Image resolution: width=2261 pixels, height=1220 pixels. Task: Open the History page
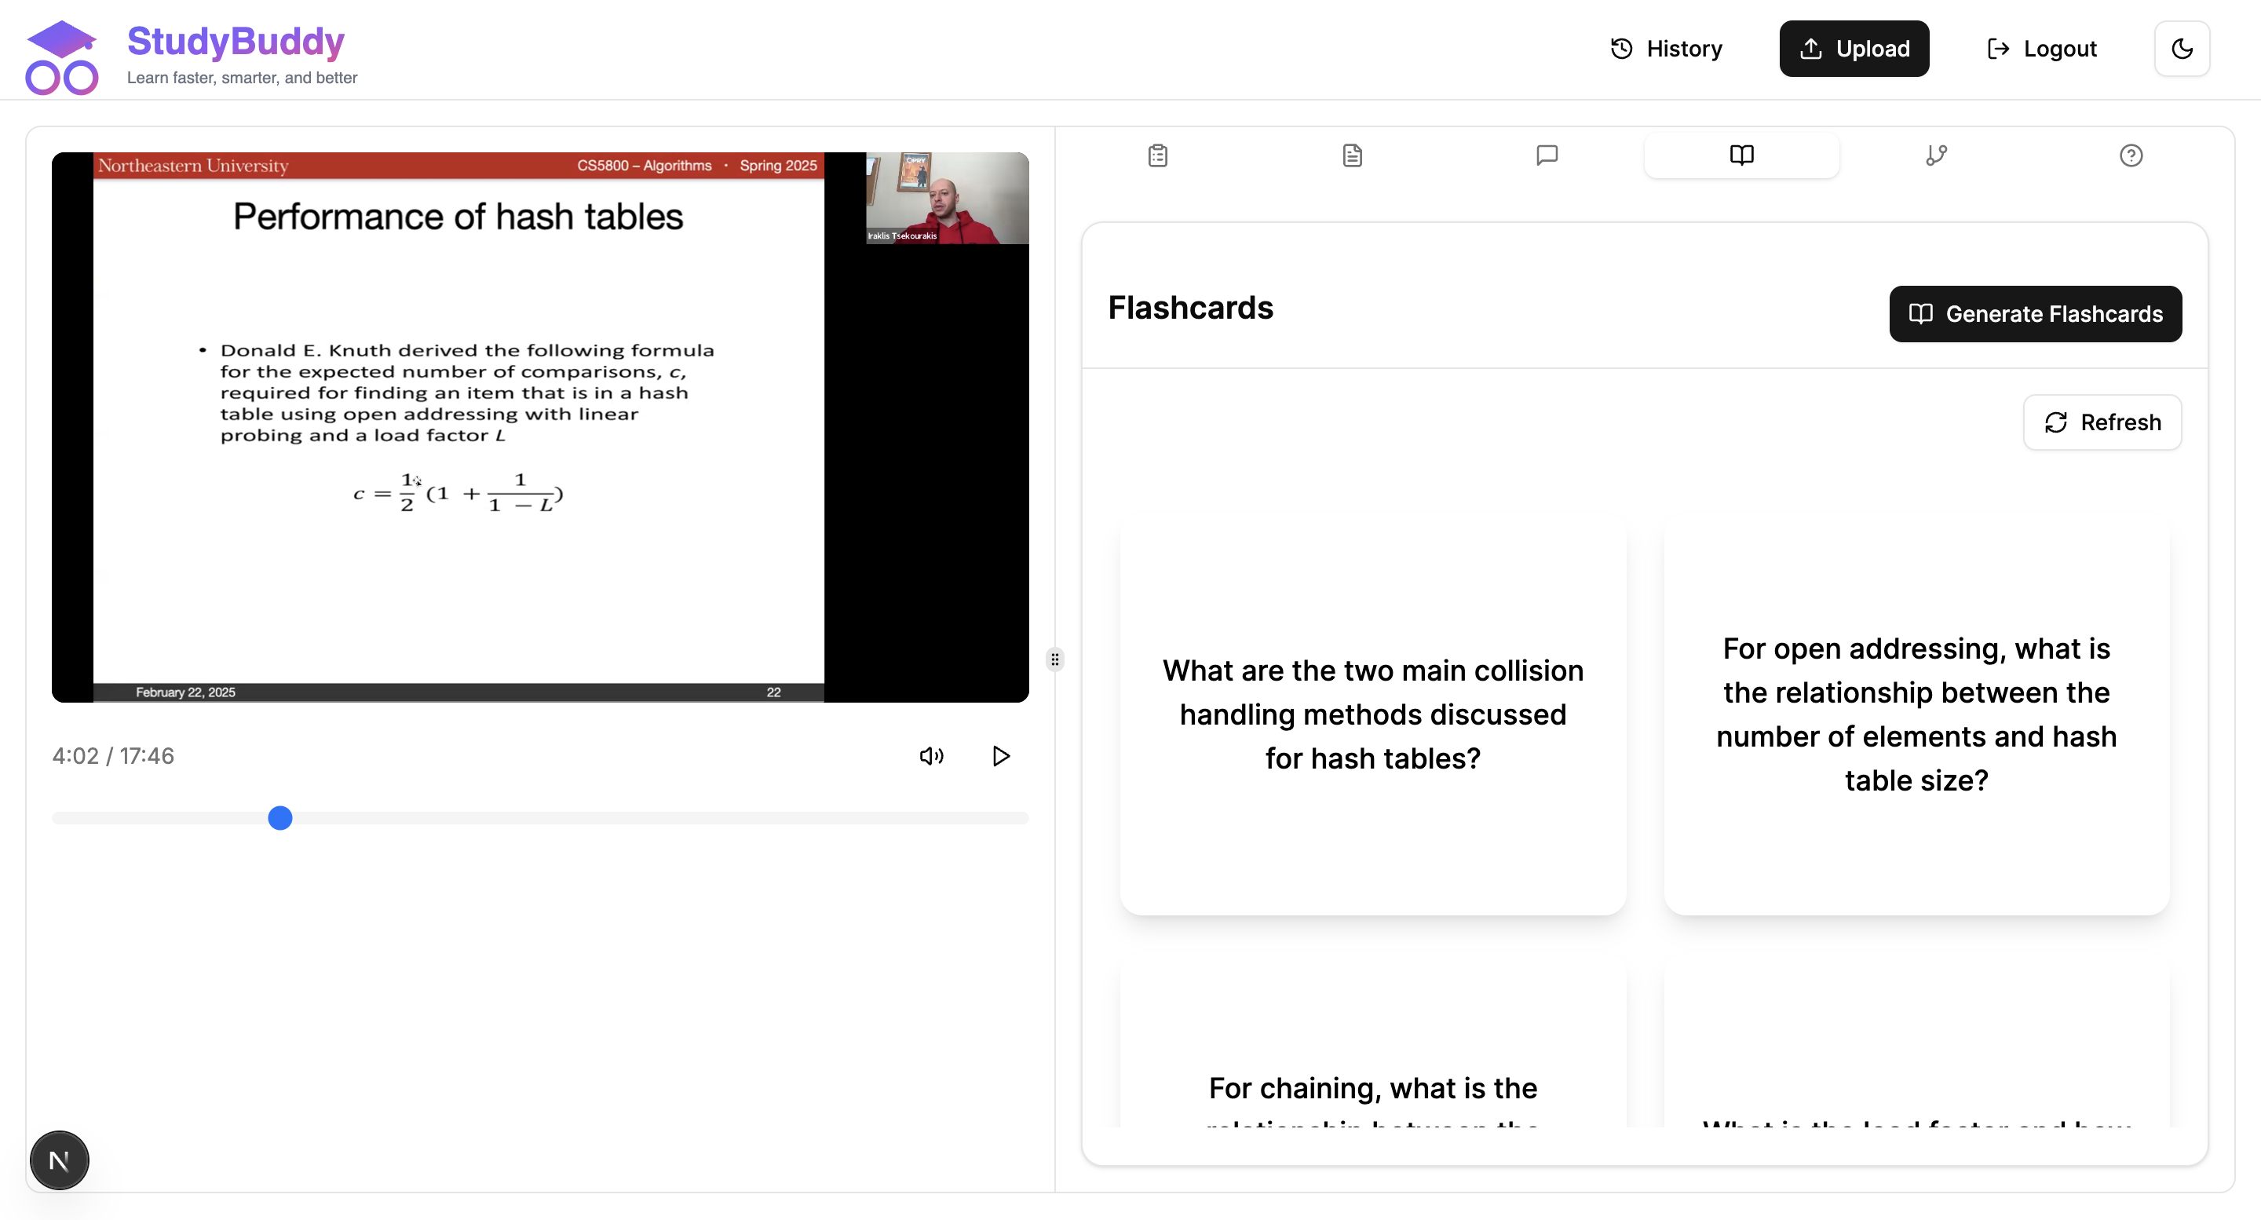click(x=1666, y=48)
